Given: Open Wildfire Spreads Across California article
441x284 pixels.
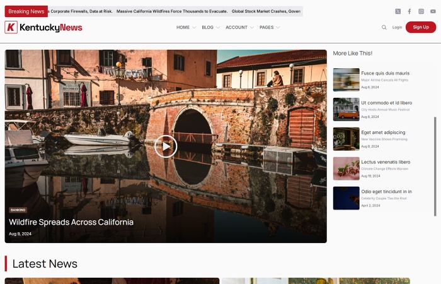Looking at the screenshot, I should tap(71, 222).
